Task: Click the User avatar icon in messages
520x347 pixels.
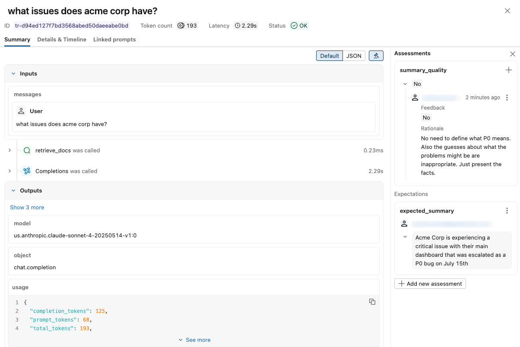Action: click(x=21, y=111)
